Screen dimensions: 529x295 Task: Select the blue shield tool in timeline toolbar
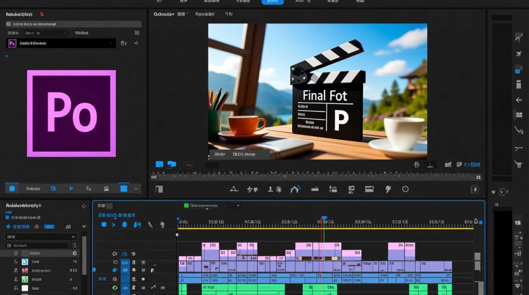click(x=104, y=225)
